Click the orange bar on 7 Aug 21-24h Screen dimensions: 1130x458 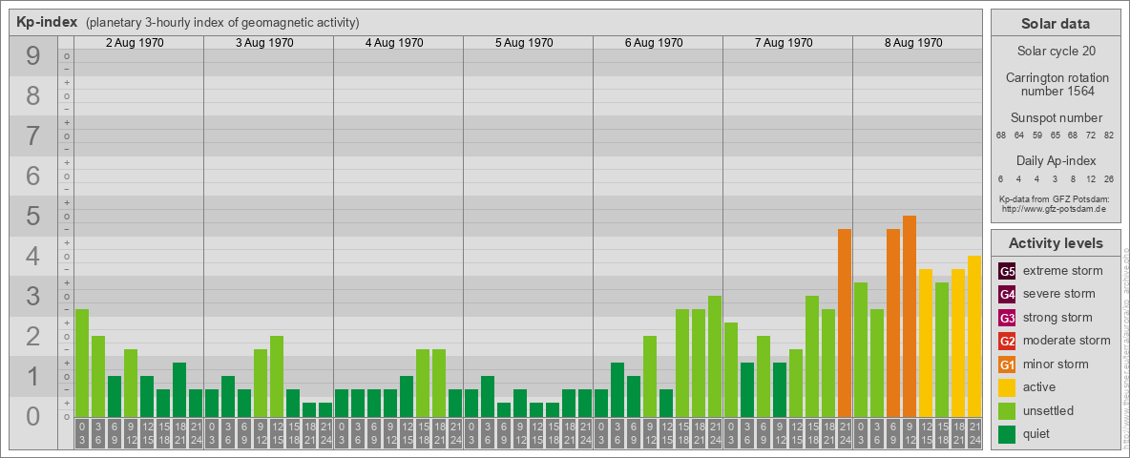[x=845, y=323]
